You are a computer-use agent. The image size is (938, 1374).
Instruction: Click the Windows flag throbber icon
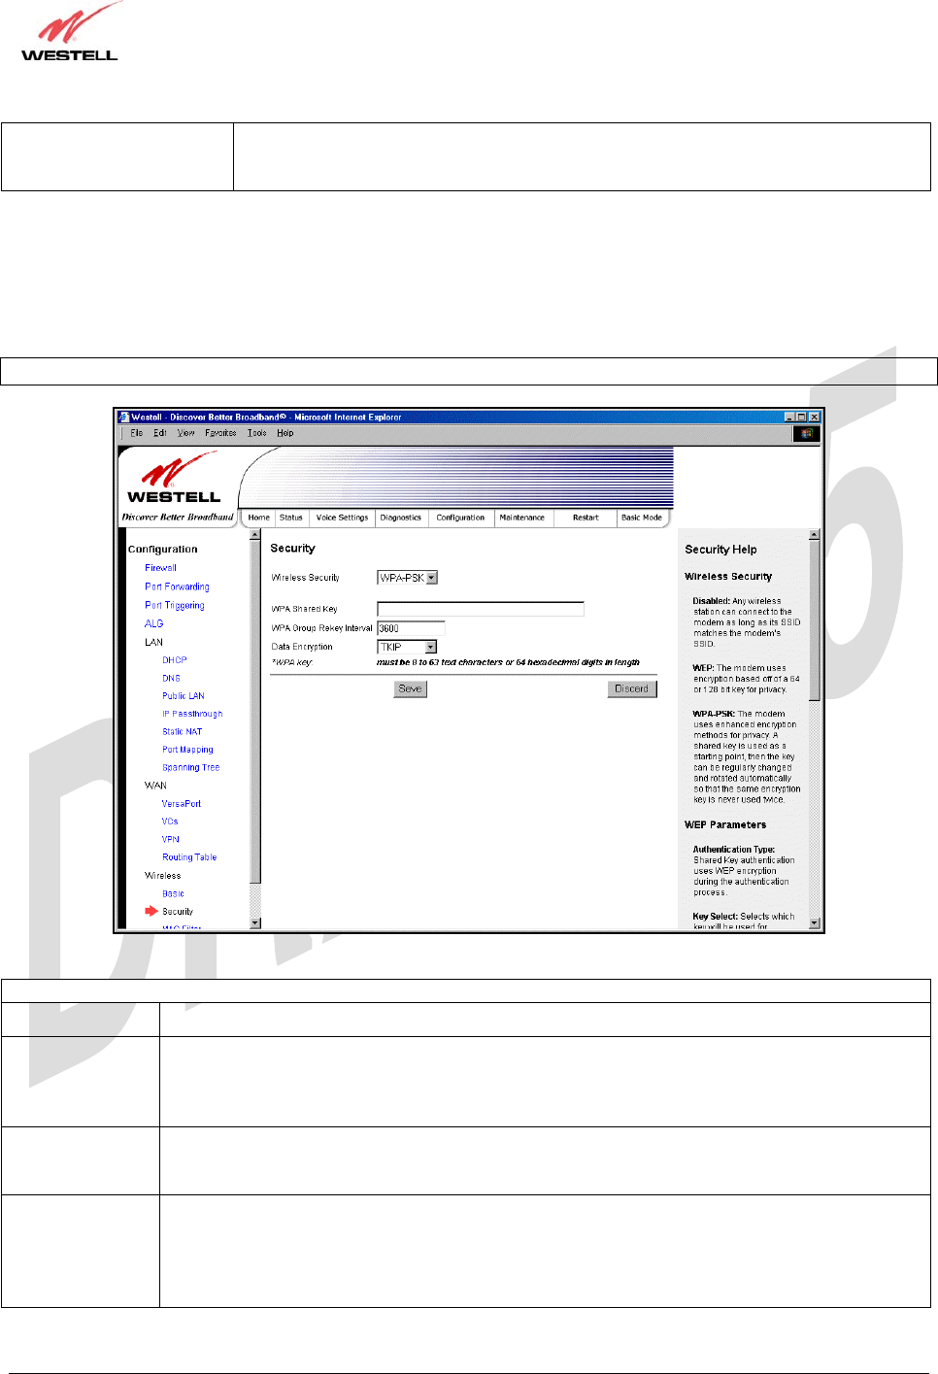point(806,433)
